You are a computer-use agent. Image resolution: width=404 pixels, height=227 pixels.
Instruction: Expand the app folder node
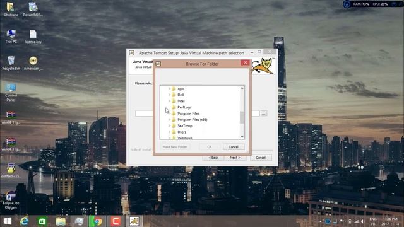tap(169, 88)
